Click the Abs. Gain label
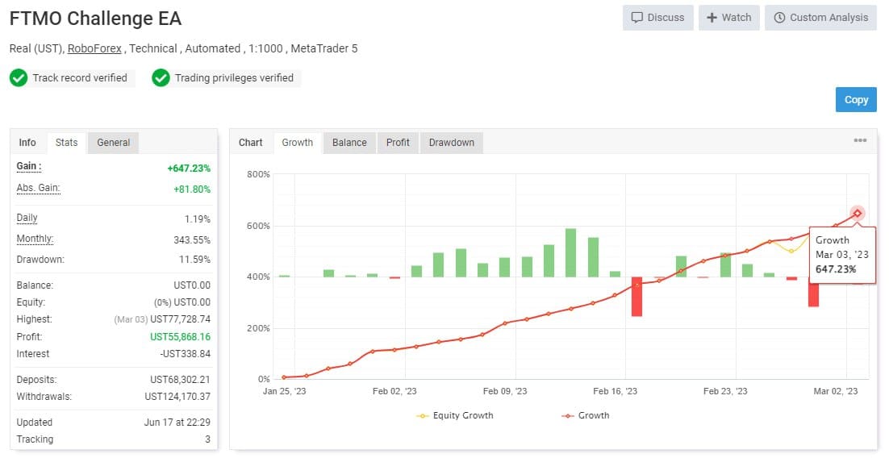 pos(38,188)
